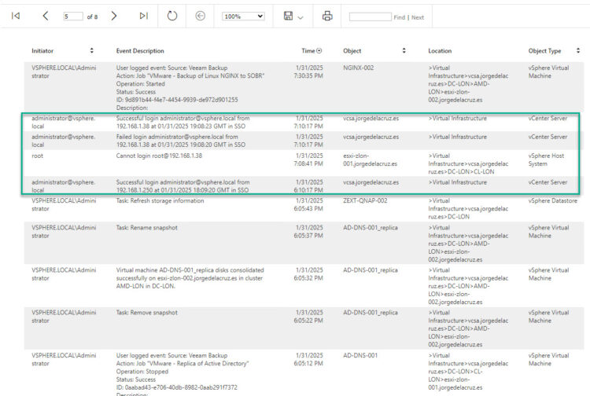The height and width of the screenshot is (396, 590).
Task: Advance to the next report page
Action: [x=114, y=16]
